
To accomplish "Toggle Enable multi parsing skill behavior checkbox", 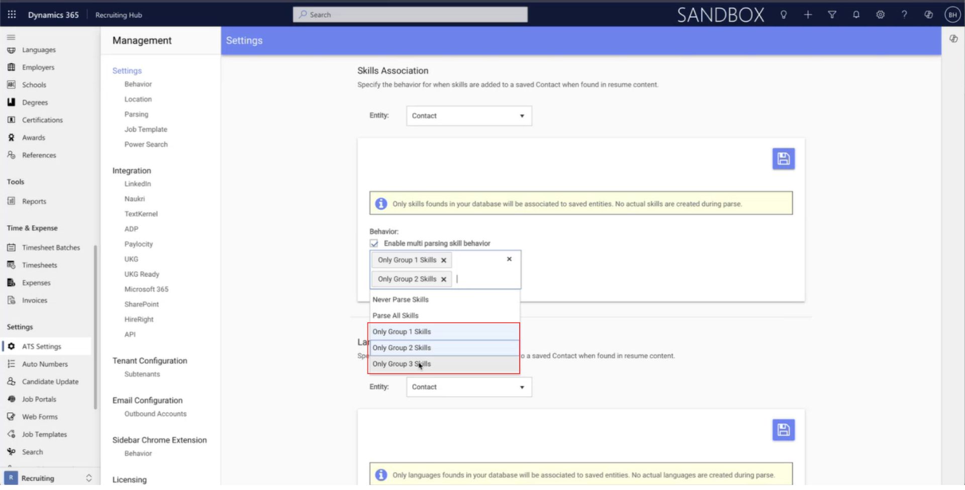I will pyautogui.click(x=374, y=243).
